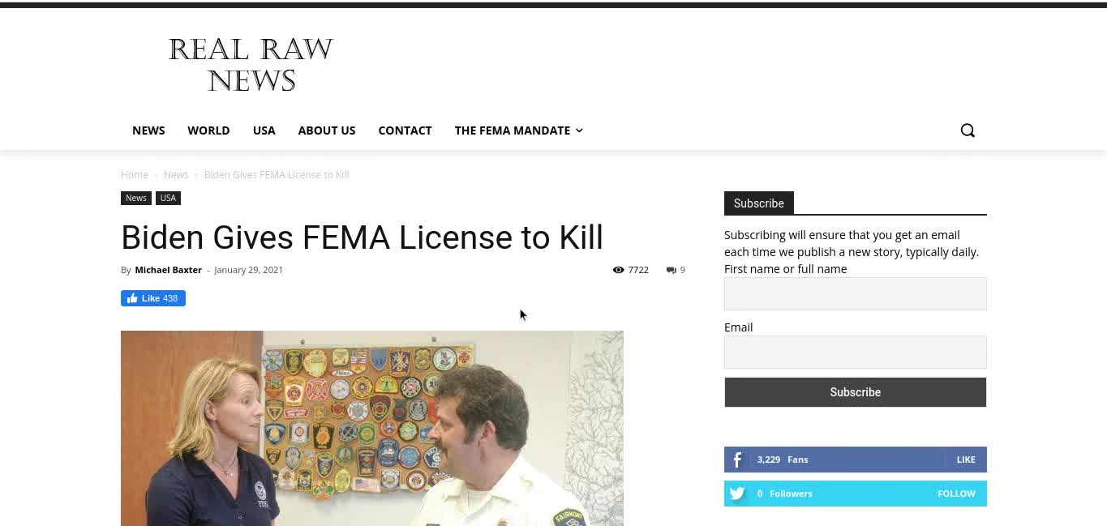Expand The FEMA Mandate dropdown chevron

click(579, 130)
